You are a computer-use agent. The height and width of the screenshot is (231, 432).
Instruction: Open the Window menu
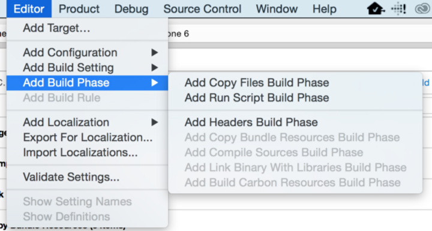[277, 9]
